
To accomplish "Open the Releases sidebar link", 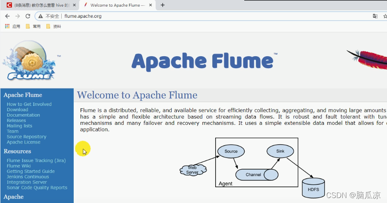I will pyautogui.click(x=16, y=121).
